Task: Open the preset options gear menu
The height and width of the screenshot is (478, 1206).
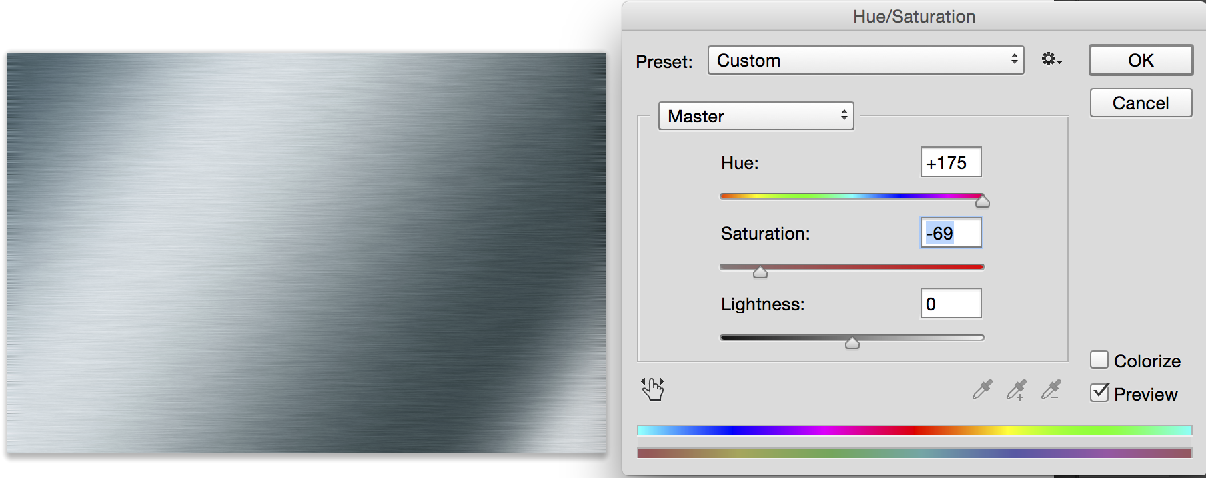Action: (1051, 60)
